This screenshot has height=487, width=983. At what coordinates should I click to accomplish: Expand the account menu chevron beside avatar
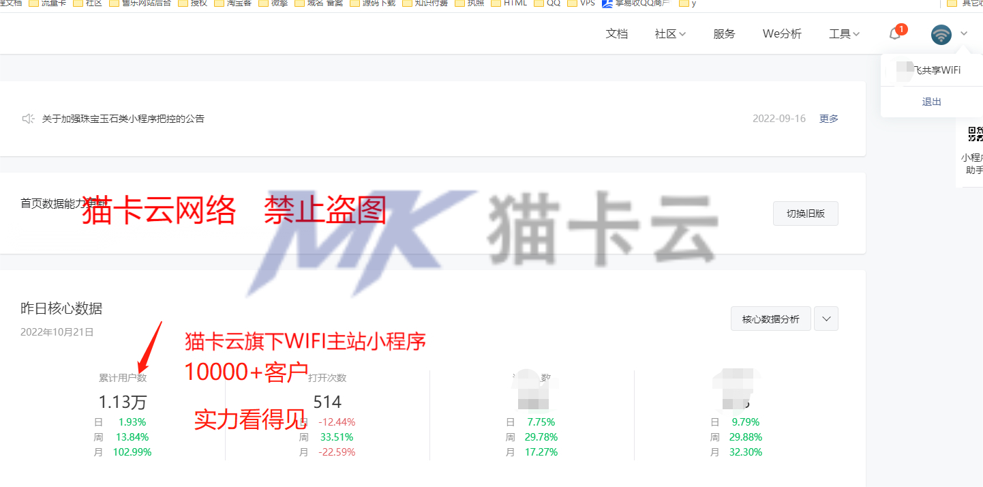pos(964,33)
